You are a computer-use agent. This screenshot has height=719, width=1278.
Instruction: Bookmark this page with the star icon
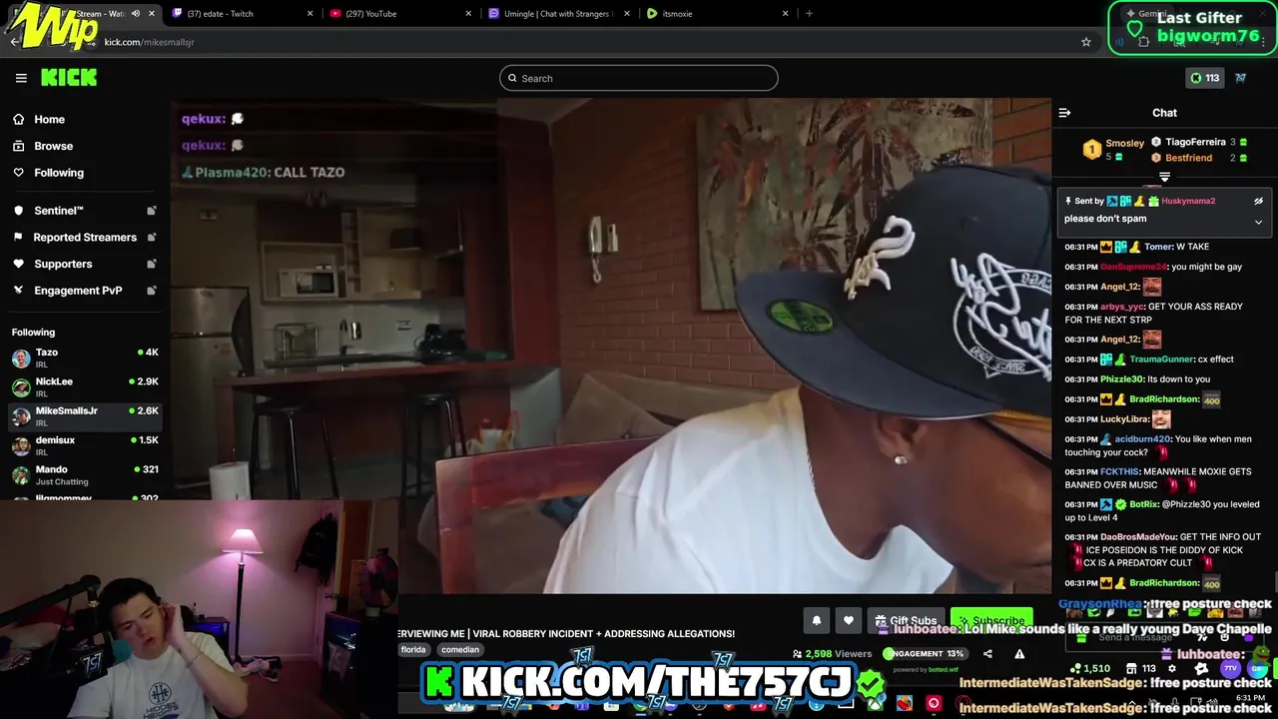pos(1086,42)
